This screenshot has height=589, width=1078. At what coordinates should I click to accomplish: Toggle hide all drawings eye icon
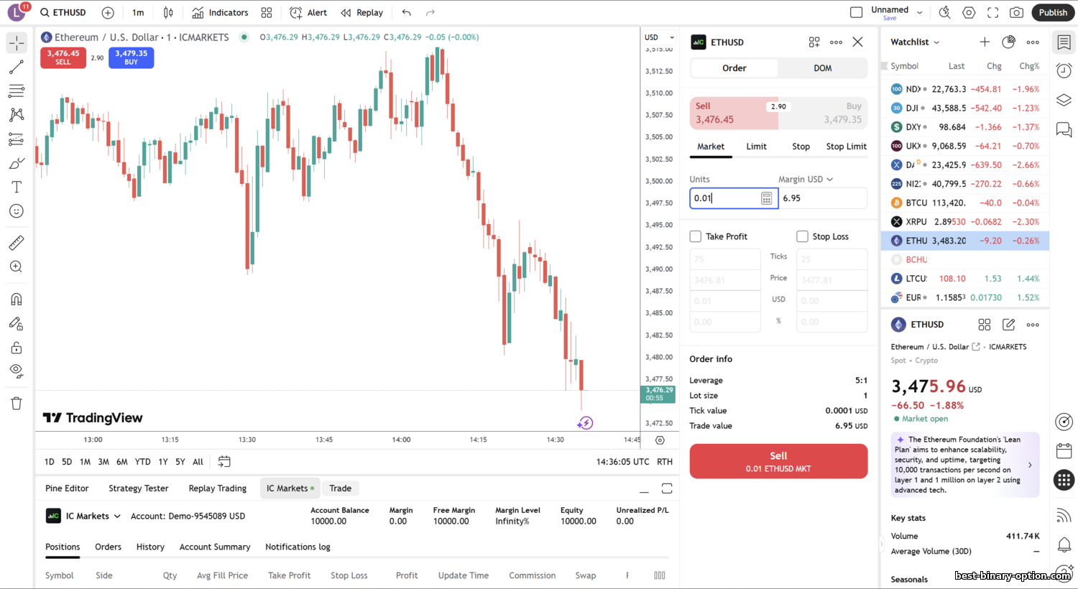(17, 371)
